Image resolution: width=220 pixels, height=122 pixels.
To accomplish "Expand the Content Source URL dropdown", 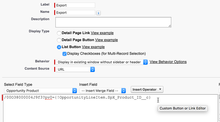I will click(75, 69).
